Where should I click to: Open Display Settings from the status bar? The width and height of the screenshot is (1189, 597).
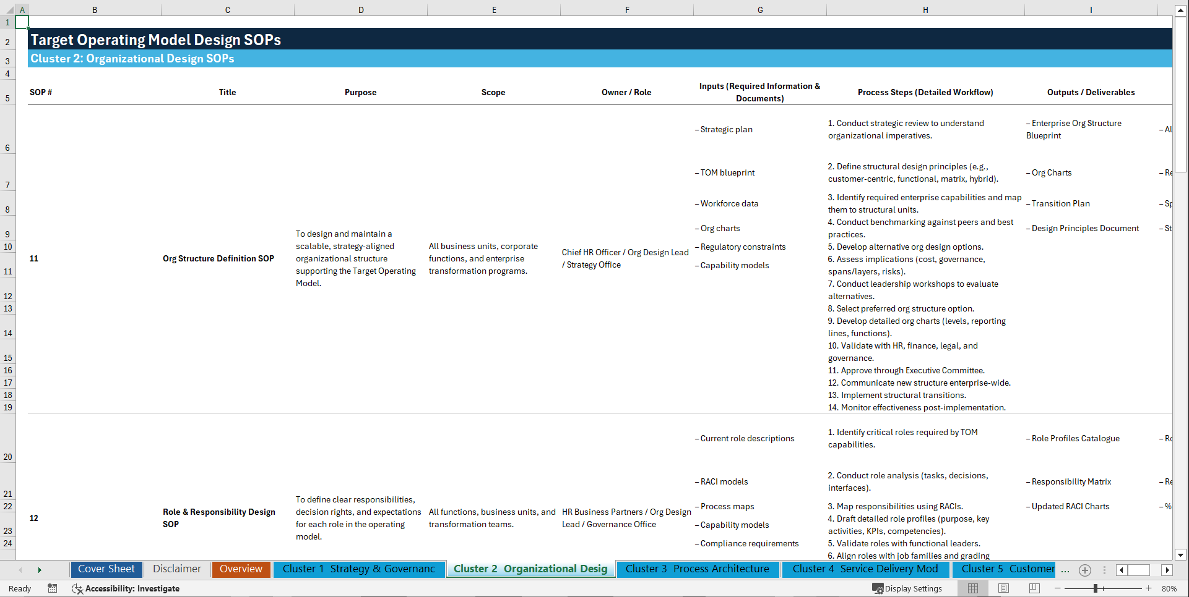click(908, 588)
